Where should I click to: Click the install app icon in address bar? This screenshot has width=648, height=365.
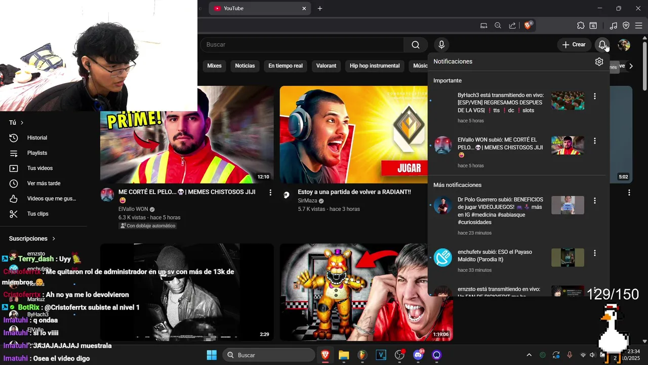483,25
